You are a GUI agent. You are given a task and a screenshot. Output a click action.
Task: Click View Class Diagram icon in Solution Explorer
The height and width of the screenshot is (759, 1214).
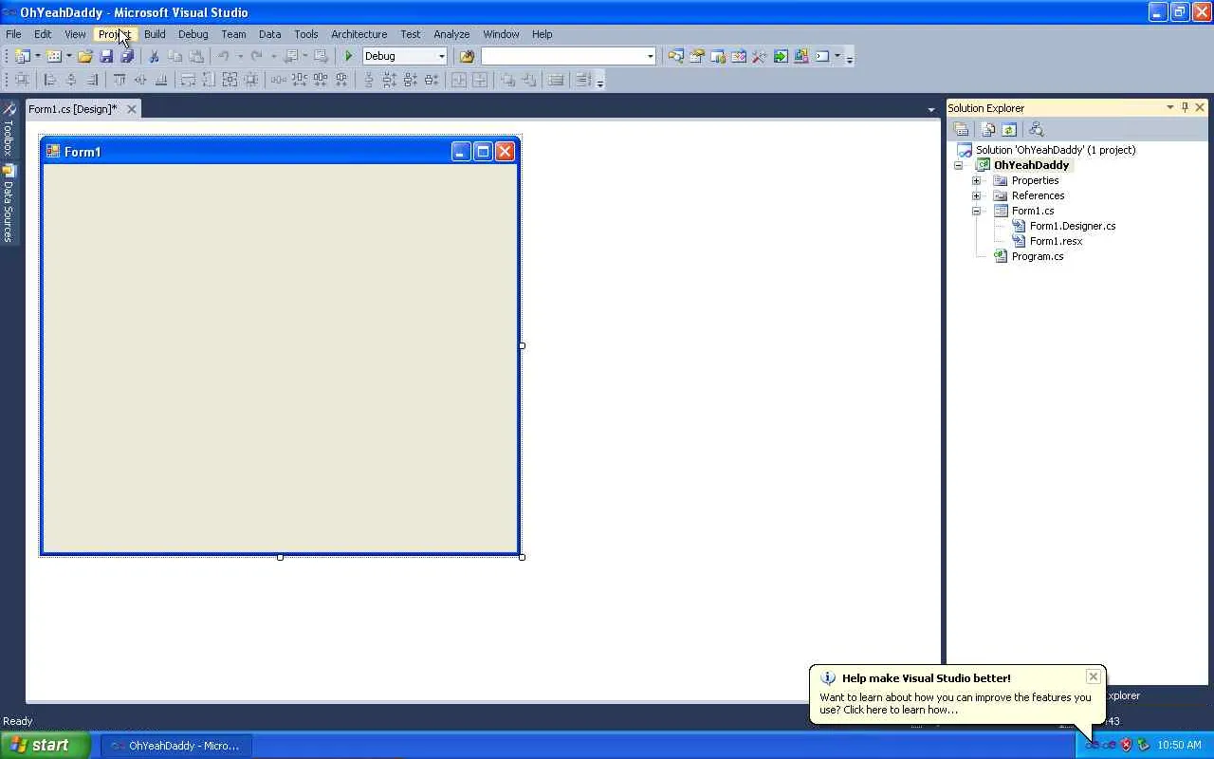[x=1036, y=129]
